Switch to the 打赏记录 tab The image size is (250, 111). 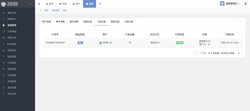click(129, 22)
